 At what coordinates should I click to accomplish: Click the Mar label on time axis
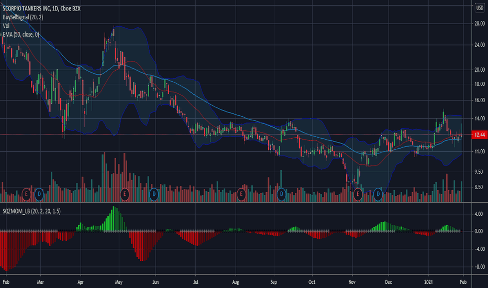40,282
